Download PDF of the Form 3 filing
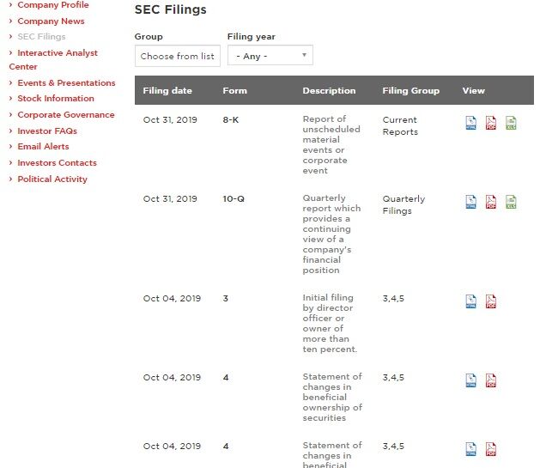The image size is (540, 468). (491, 301)
